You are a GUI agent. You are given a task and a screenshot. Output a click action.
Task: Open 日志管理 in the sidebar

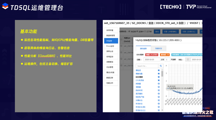(111, 67)
